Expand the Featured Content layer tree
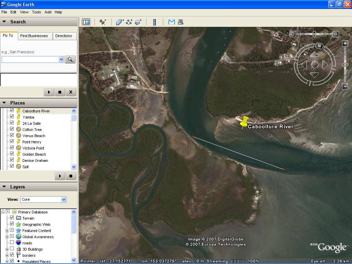This screenshot has width=352, height=264. coord(7,231)
